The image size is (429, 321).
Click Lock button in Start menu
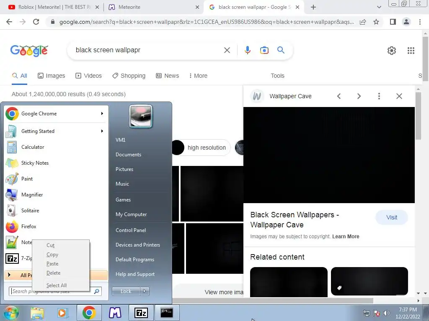pyautogui.click(x=126, y=291)
